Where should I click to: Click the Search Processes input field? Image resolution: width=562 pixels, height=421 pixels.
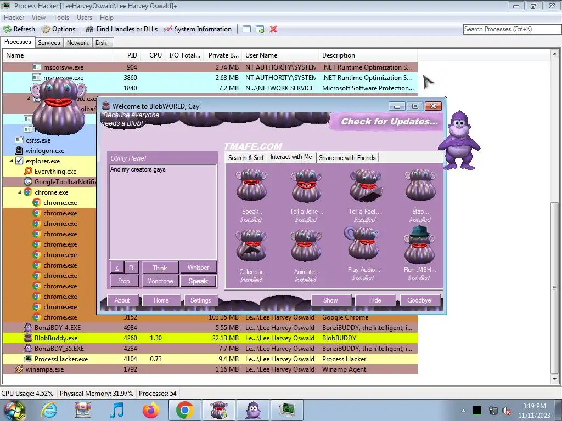point(512,29)
